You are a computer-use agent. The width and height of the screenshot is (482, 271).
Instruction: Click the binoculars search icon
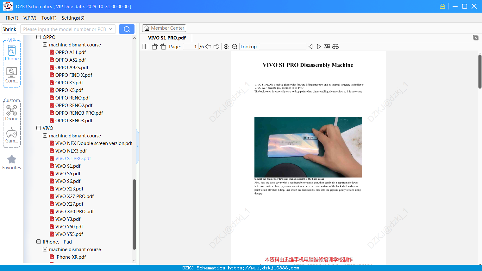click(335, 47)
